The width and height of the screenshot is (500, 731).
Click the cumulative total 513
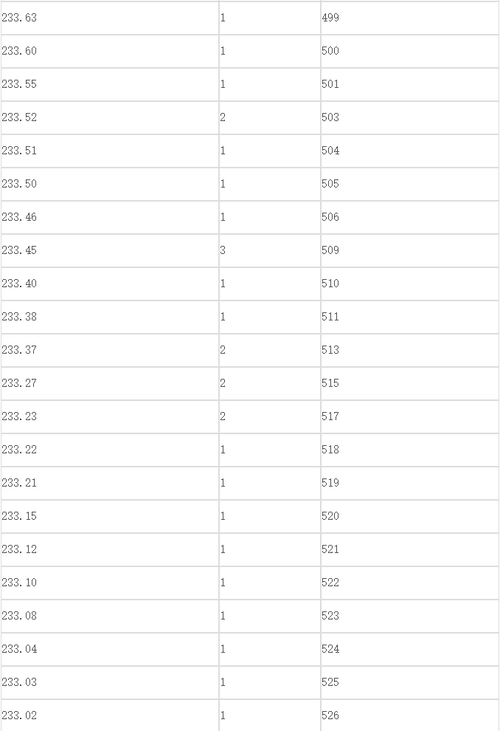pos(410,350)
